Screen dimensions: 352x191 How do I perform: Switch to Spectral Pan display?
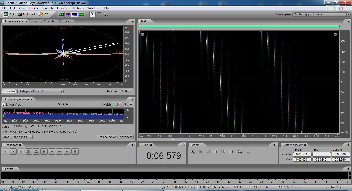coord(75,14)
